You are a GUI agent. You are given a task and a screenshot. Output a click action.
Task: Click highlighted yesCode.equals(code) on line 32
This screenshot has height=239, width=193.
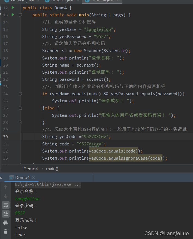113,151
